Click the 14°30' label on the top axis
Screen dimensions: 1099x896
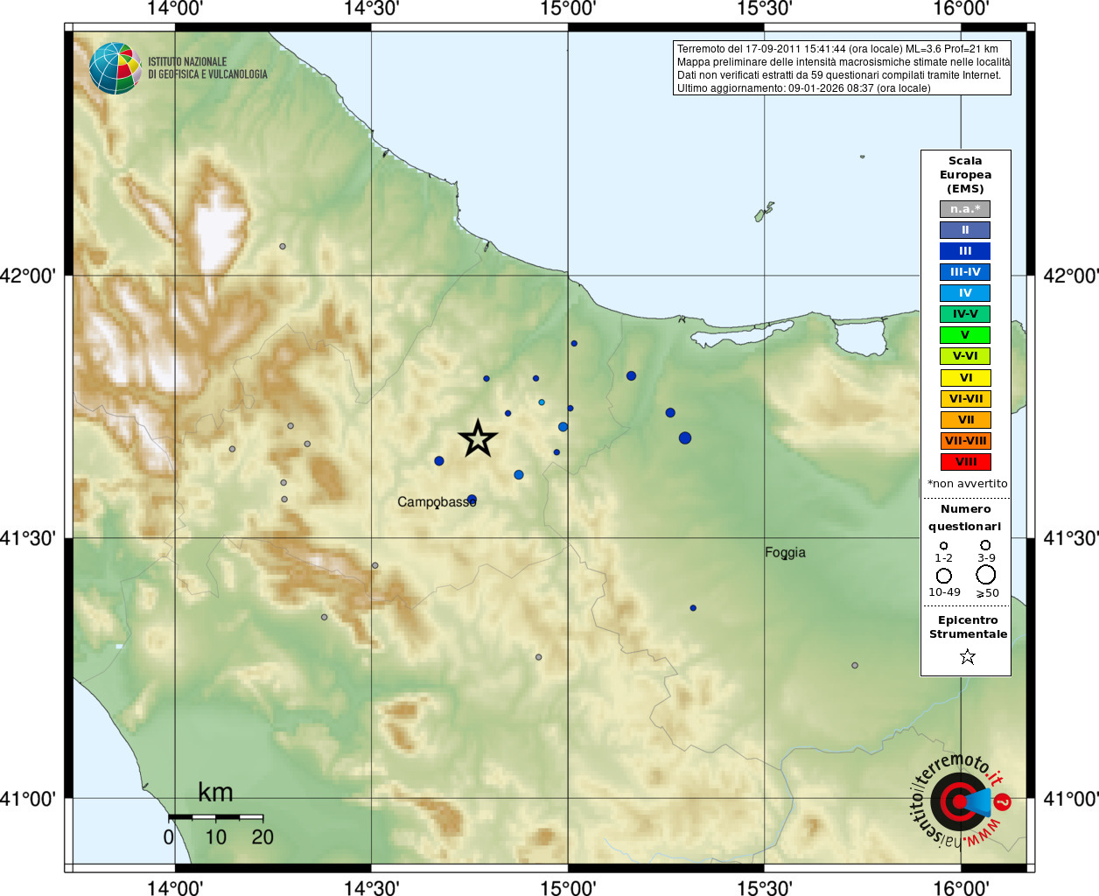coord(371,9)
